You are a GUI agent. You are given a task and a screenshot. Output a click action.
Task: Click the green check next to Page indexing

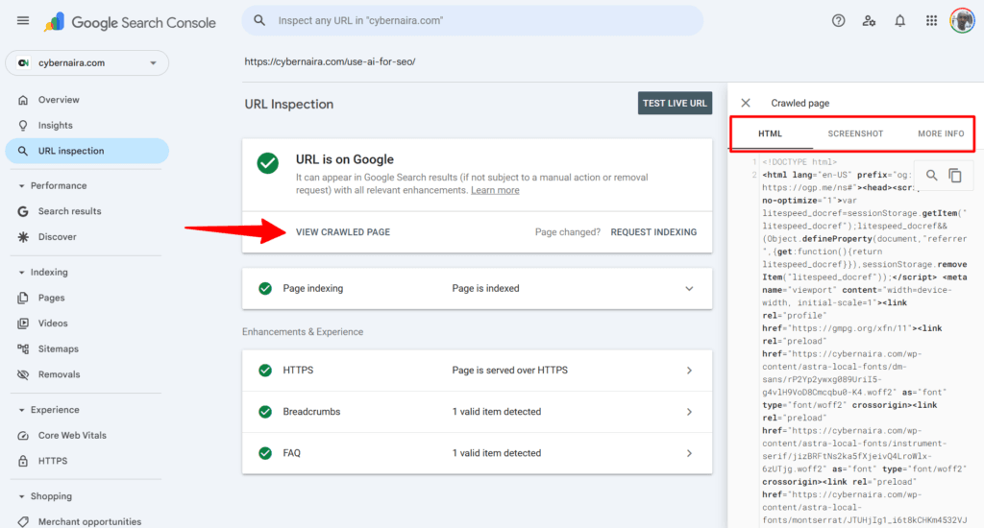click(x=265, y=288)
